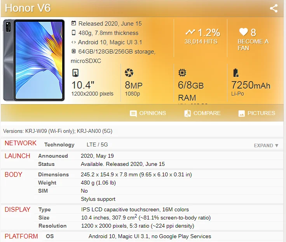Click the PLATFORM section heading
The image size is (286, 242).
[21, 236]
